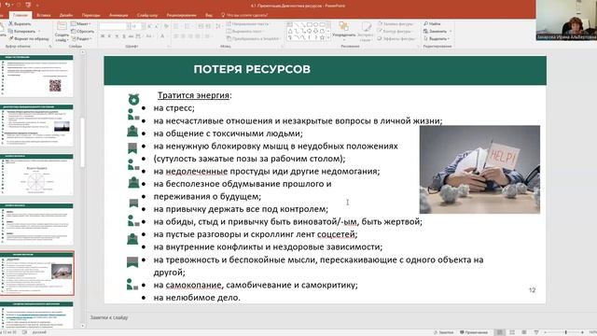Open Эффекты фигуры (Shape Effects) dropdown
The height and width of the screenshot is (336, 597).
(396, 38)
